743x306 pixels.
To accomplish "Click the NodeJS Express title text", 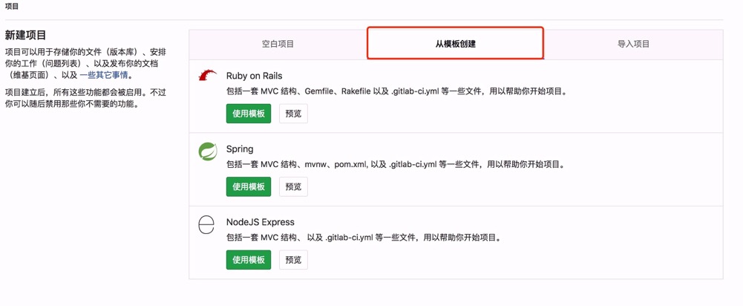I will pyautogui.click(x=261, y=222).
